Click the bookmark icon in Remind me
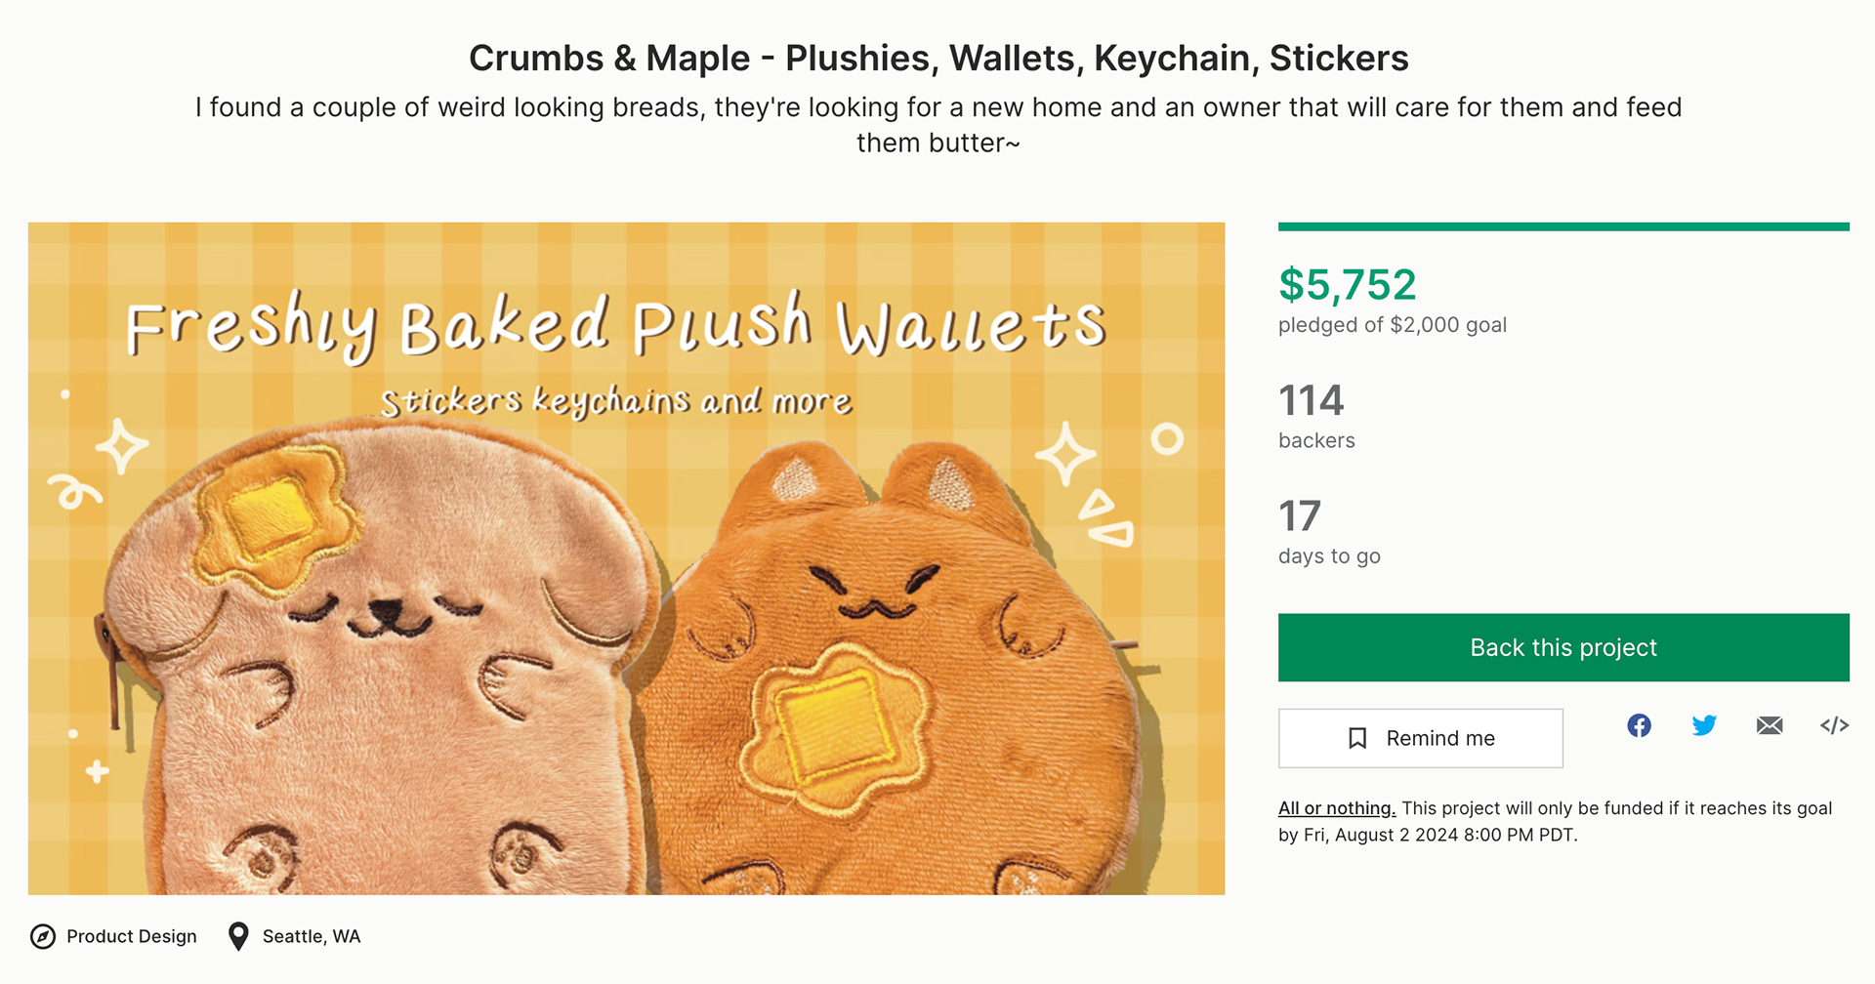Screen dimensions: 1875x984 click(1357, 738)
